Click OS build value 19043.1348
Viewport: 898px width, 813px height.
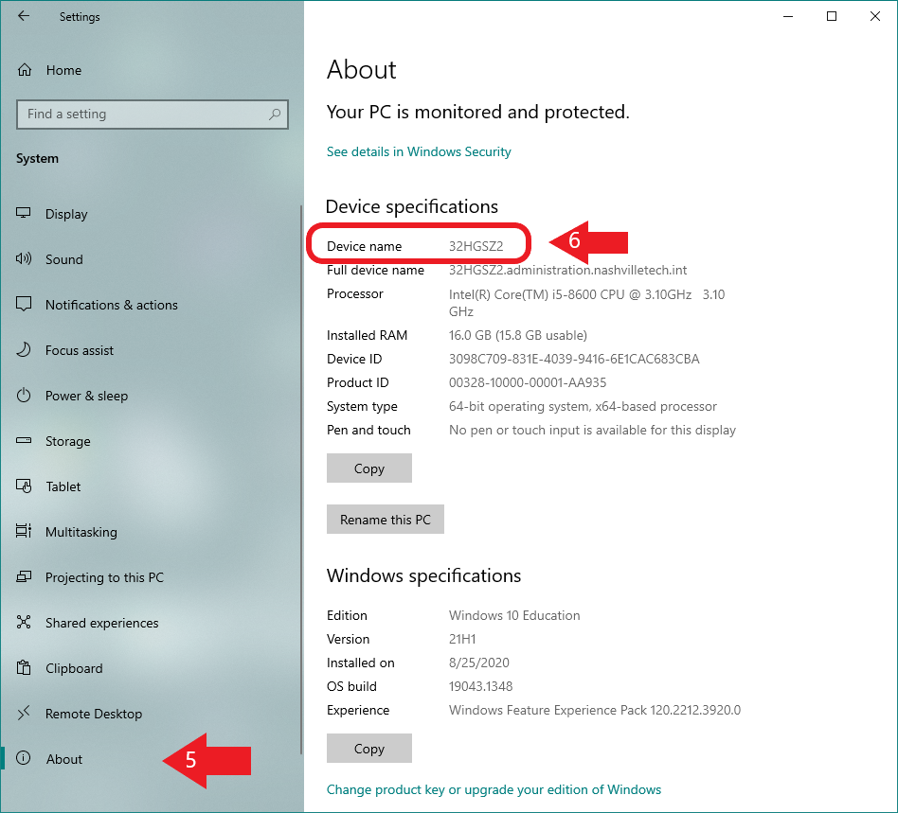[480, 686]
